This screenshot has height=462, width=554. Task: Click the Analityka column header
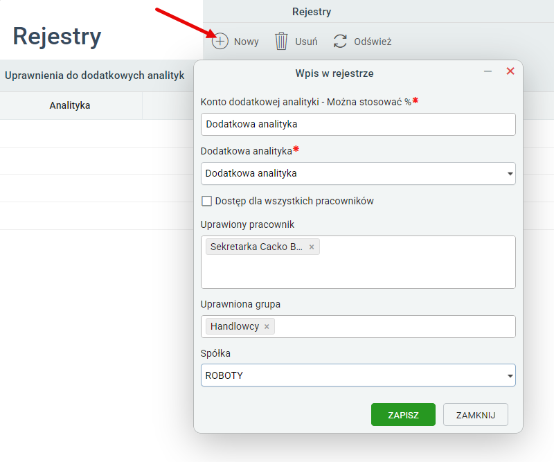click(x=70, y=105)
